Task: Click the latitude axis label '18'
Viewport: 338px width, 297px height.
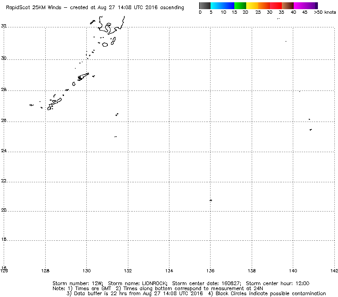Action: coord(4,239)
